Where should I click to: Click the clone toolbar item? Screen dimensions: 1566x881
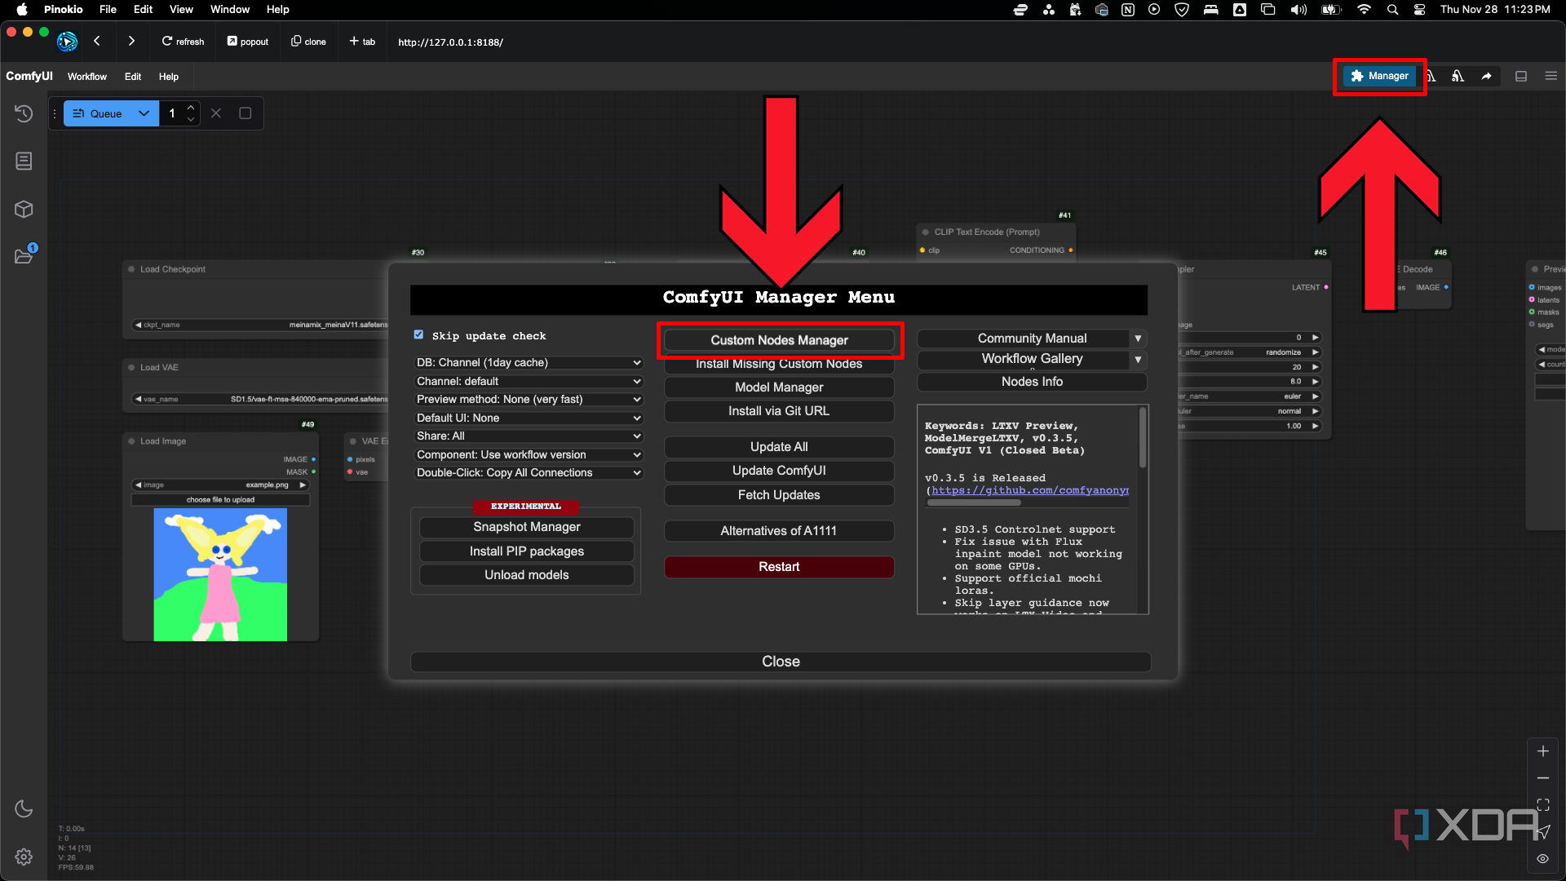tap(308, 42)
